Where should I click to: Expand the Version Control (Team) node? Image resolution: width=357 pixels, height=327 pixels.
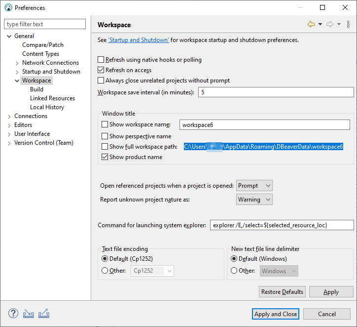point(9,143)
